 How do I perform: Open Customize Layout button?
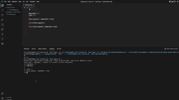pyautogui.click(x=178, y=2)
